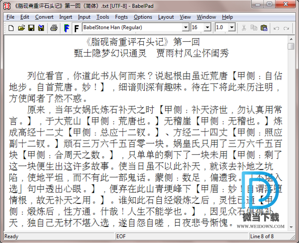Click the New document icon
Viewport: 299px width, 243px height.
(11, 28)
